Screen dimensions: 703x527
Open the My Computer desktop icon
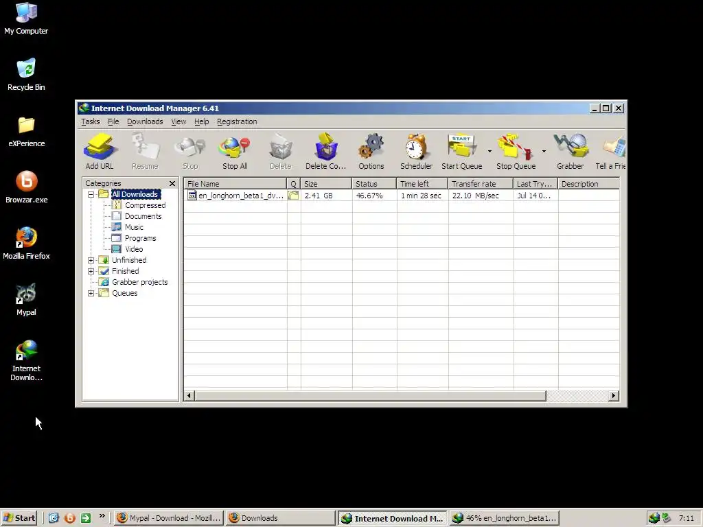tap(26, 19)
